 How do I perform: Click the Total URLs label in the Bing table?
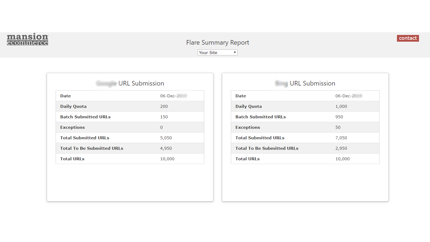pyautogui.click(x=248, y=159)
